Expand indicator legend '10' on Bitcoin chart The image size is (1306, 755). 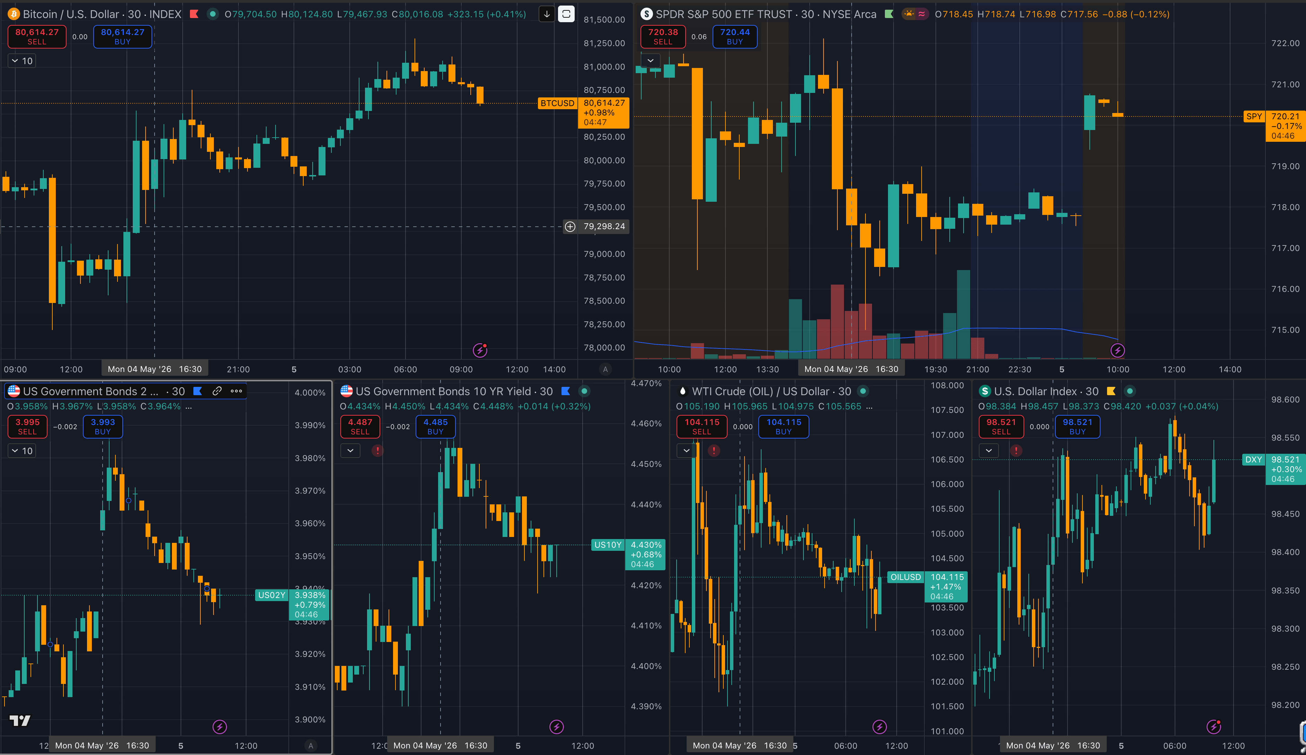click(x=22, y=61)
